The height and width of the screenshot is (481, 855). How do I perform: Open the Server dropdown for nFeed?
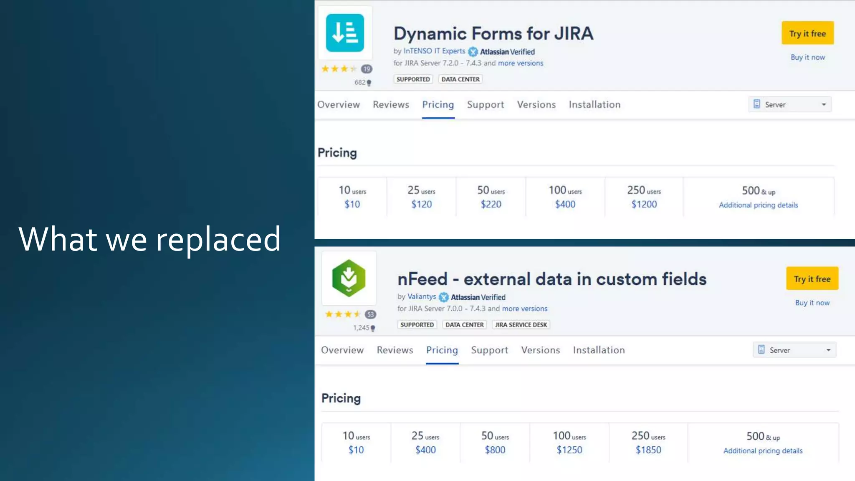794,350
